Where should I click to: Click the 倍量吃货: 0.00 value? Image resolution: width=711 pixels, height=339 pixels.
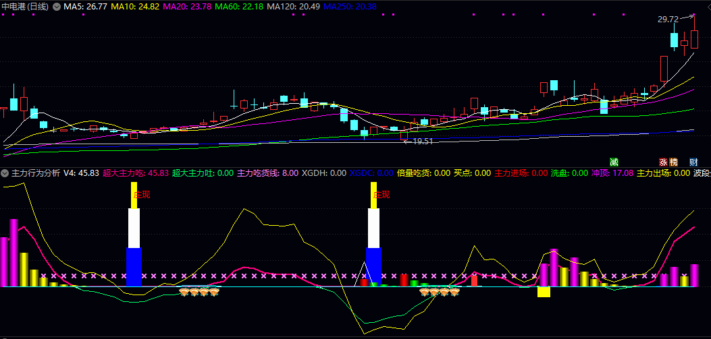point(423,173)
